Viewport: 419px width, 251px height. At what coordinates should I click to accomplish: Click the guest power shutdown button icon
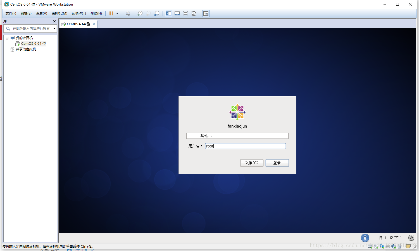(411, 238)
